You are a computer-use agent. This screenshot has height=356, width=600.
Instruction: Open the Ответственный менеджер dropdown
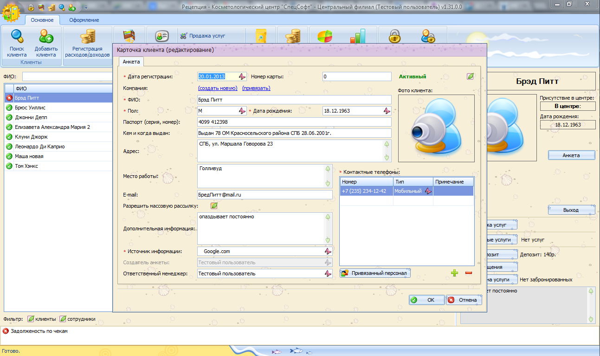click(x=328, y=273)
